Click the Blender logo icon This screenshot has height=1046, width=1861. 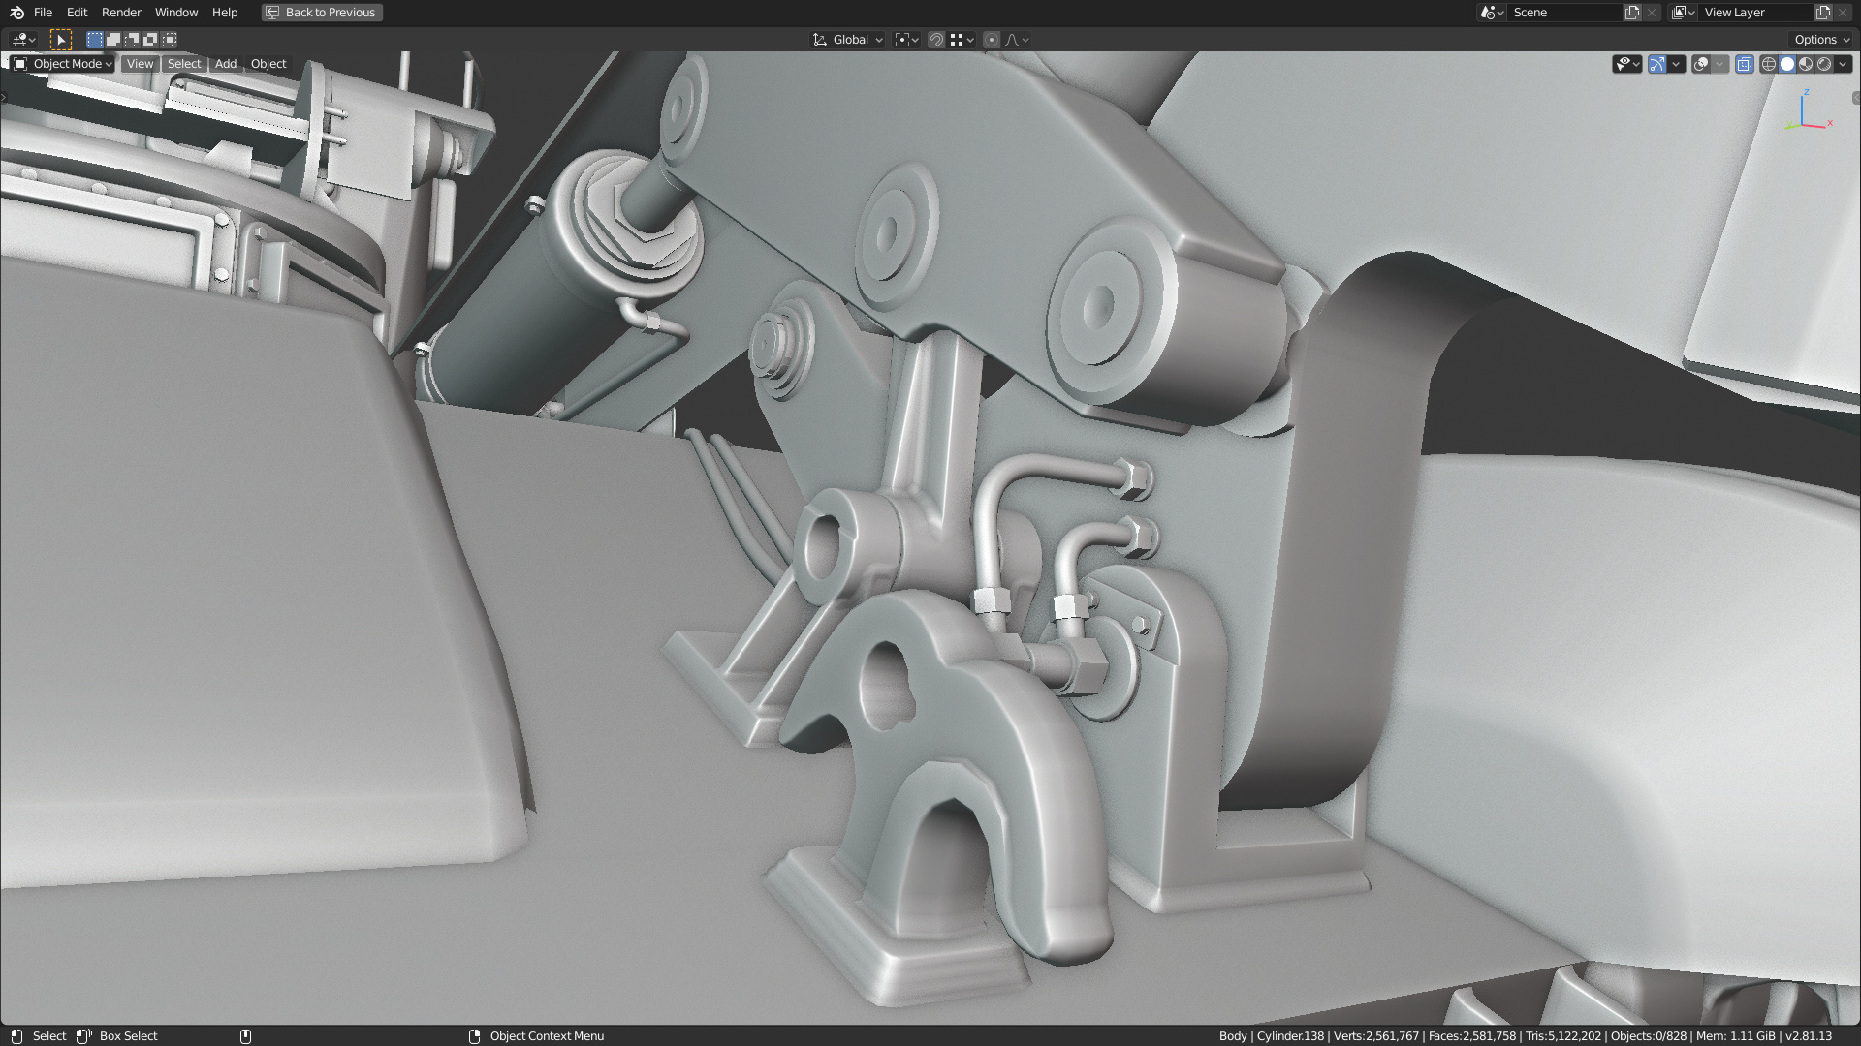click(x=16, y=13)
